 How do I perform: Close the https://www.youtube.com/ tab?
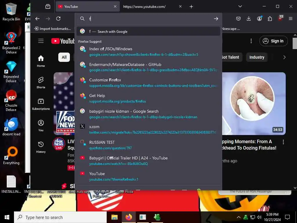[x=180, y=6]
